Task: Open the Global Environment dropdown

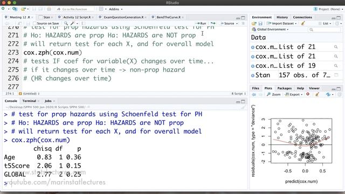Action: (270, 29)
